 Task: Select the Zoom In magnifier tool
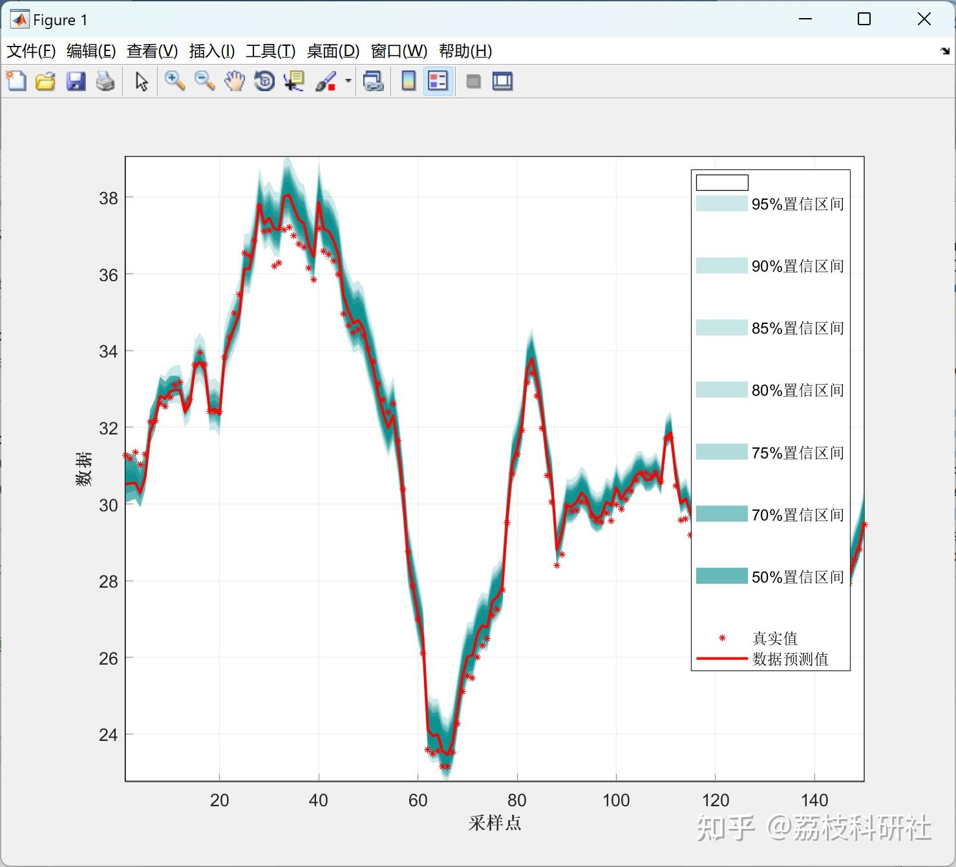(175, 81)
